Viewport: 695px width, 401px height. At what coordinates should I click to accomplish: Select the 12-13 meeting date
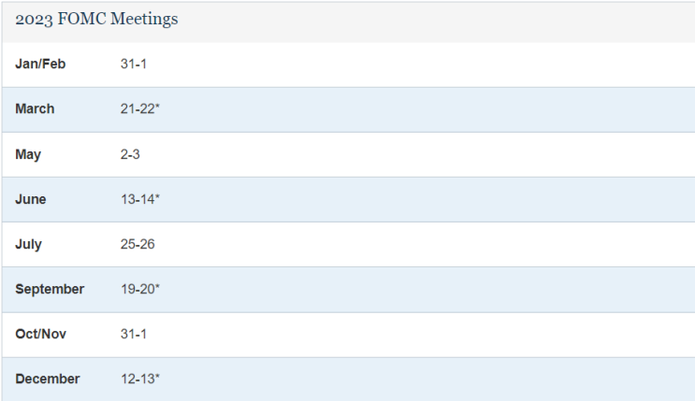(x=138, y=379)
